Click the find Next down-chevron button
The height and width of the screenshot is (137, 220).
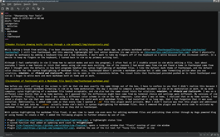pos(204,135)
